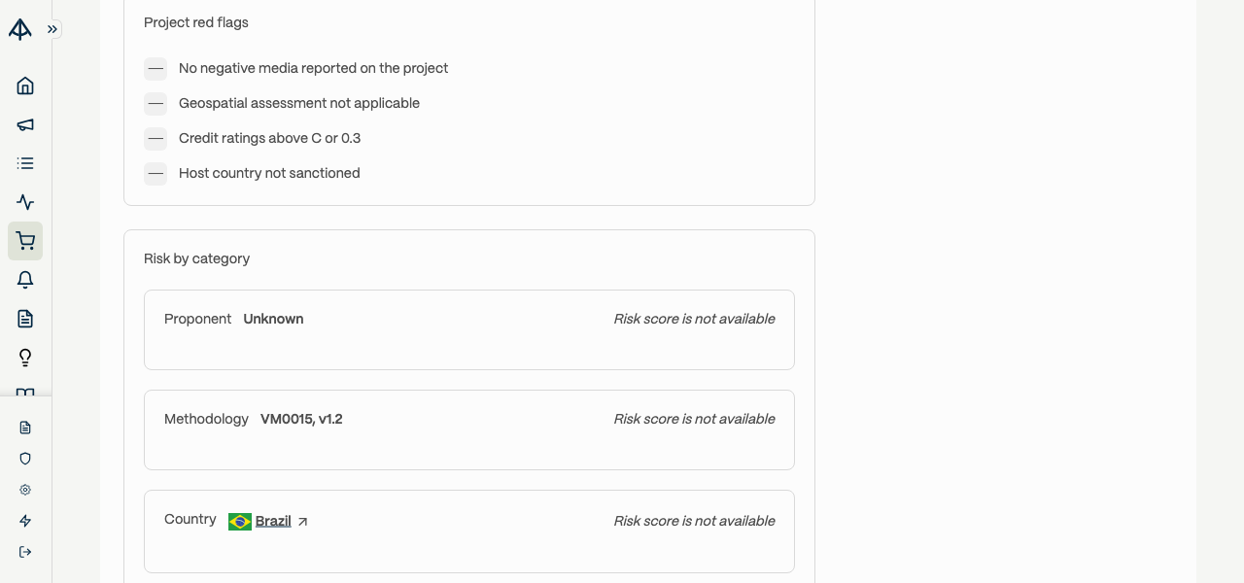Expand the sidebar with the double-chevron button

tap(53, 29)
